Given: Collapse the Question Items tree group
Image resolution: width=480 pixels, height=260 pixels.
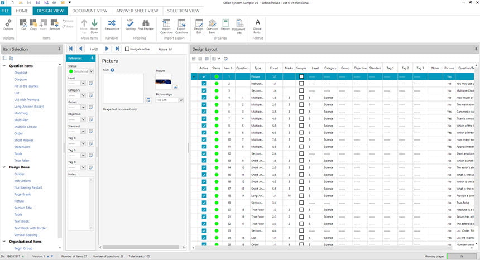Looking at the screenshot, I should [x=4, y=66].
